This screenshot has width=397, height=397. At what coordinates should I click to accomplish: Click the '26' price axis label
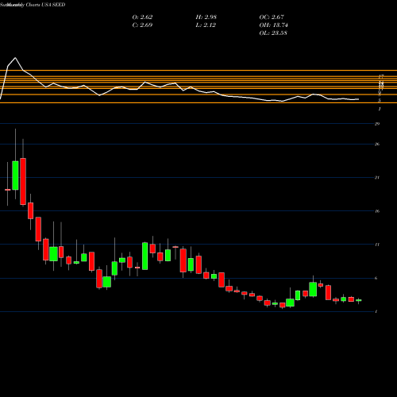[377, 144]
